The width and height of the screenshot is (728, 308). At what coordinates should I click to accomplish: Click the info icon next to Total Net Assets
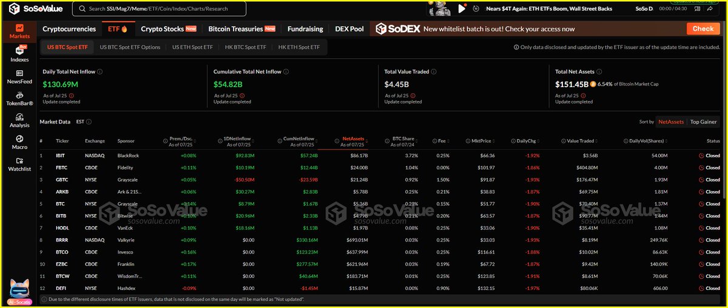coord(599,71)
